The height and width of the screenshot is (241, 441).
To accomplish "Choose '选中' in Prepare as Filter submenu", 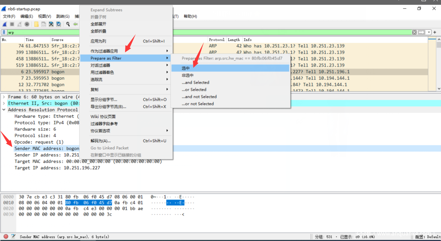I will coord(186,68).
